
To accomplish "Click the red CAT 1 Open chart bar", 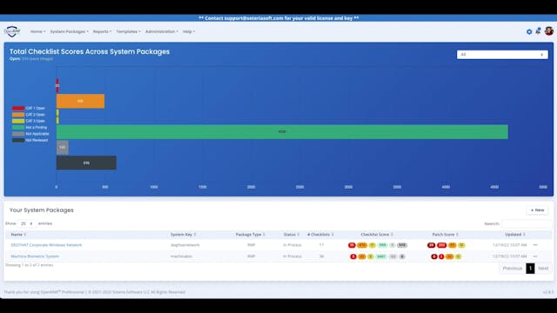I will pos(57,85).
